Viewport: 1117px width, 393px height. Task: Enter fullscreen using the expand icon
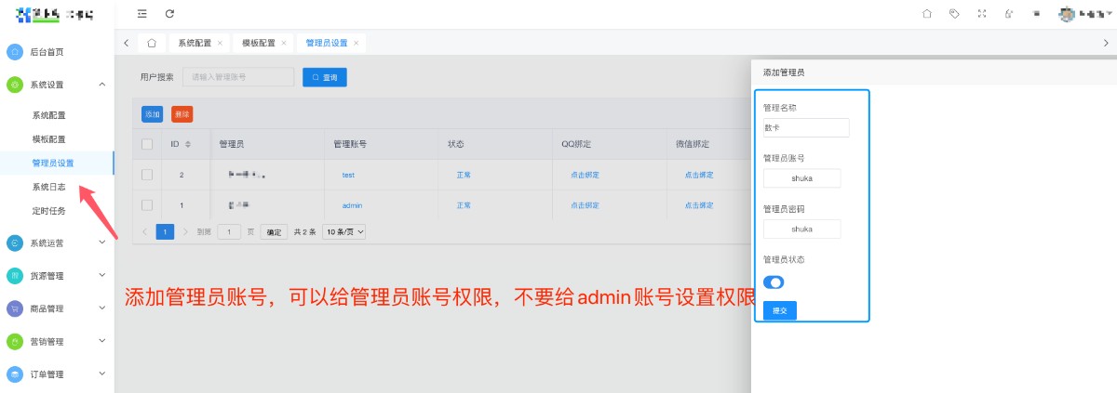(981, 14)
